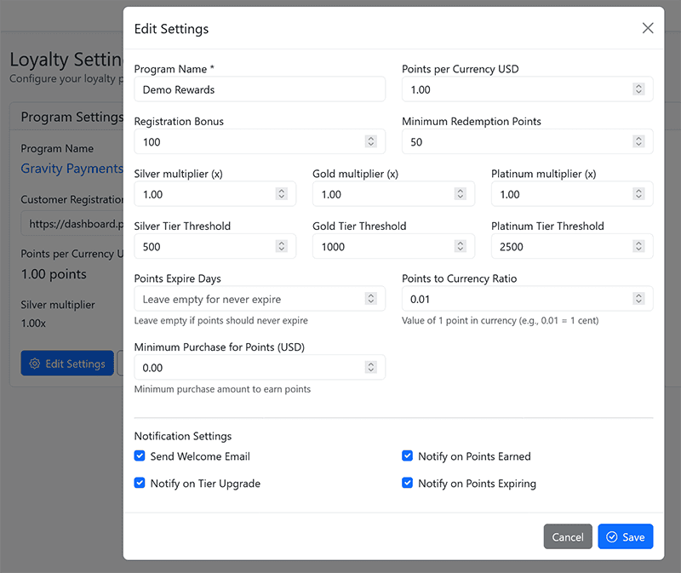This screenshot has width=681, height=573.
Task: Uncheck Notify on Points Earned checkbox
Action: 408,456
